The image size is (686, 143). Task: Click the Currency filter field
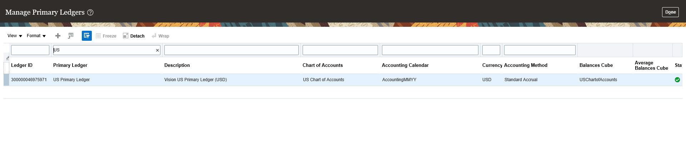click(x=491, y=50)
